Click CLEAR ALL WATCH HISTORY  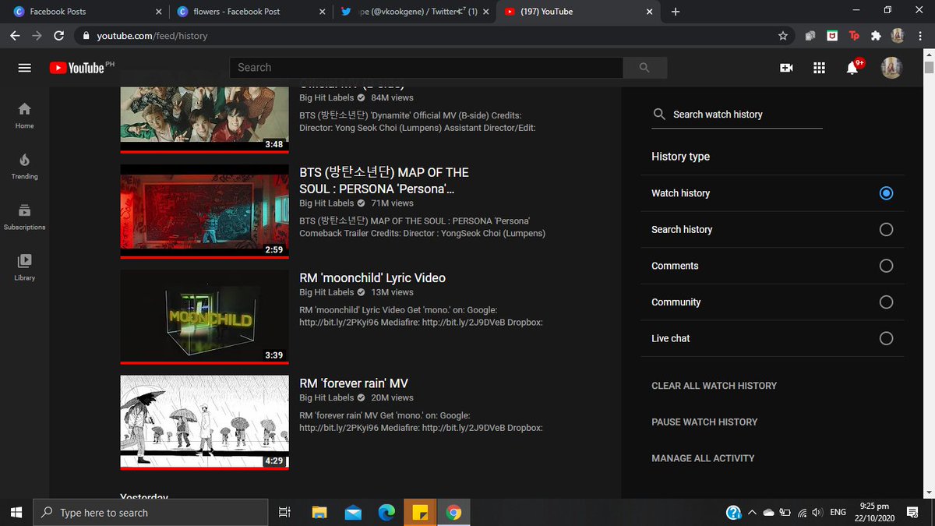[x=714, y=386]
